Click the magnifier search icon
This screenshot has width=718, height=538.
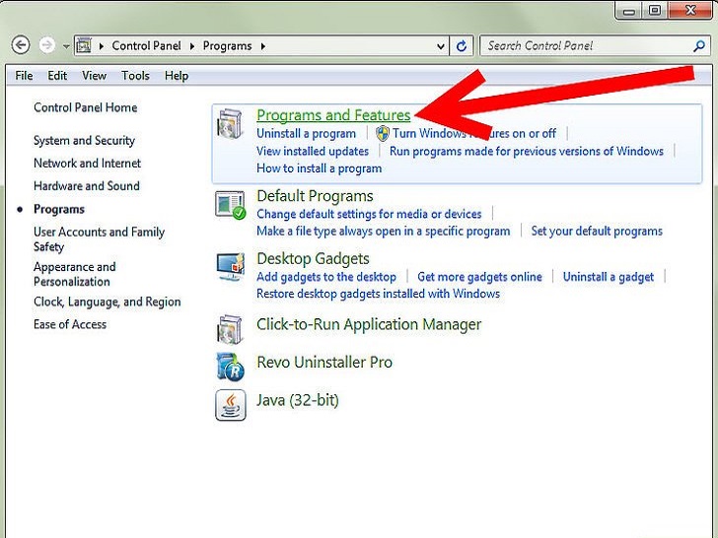coord(698,45)
